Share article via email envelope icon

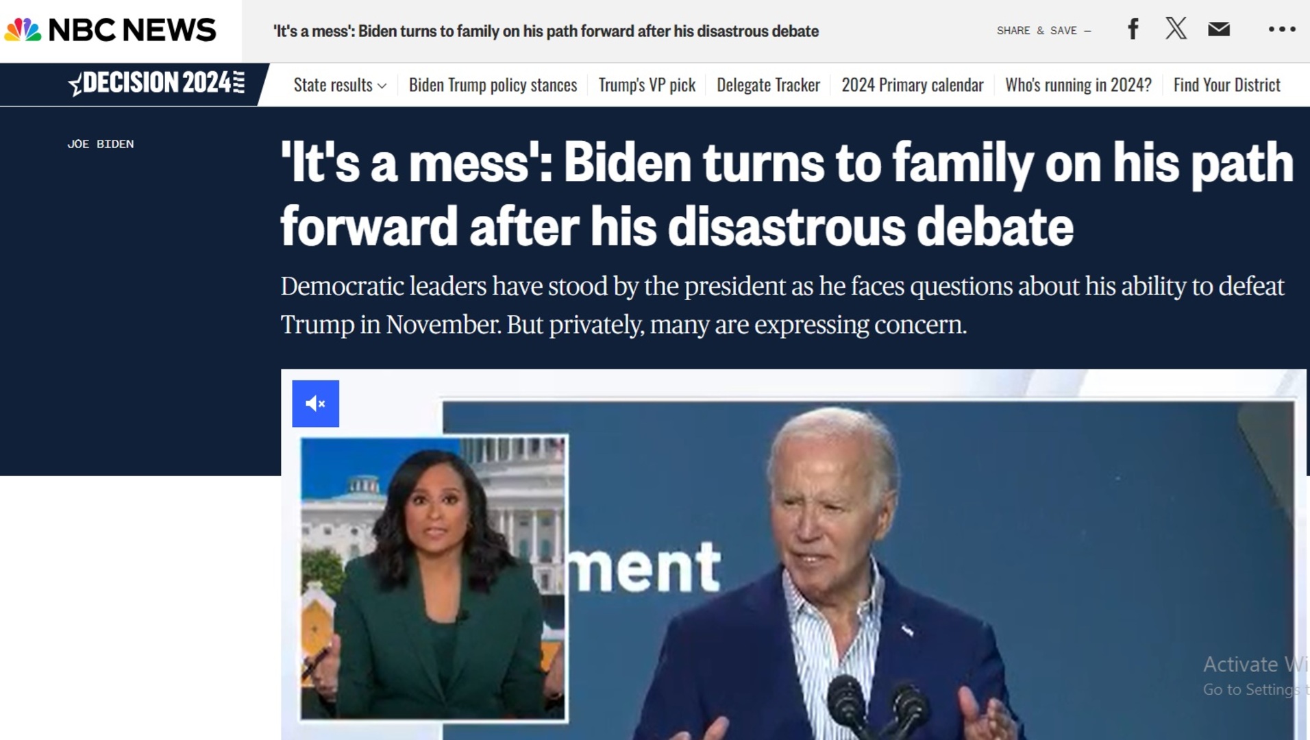[1219, 29]
